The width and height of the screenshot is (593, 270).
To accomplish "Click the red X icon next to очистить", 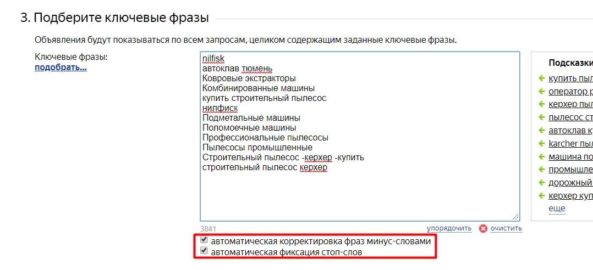I will click(x=483, y=228).
